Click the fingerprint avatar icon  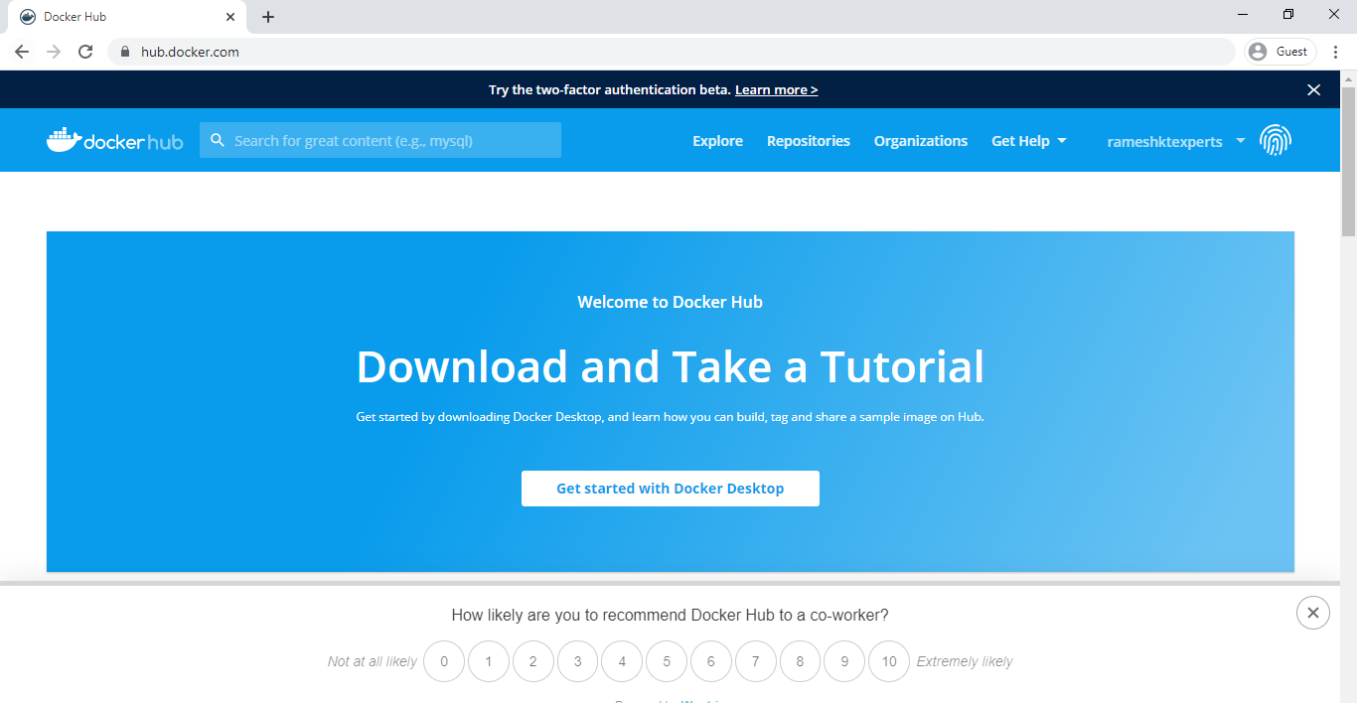(1276, 141)
